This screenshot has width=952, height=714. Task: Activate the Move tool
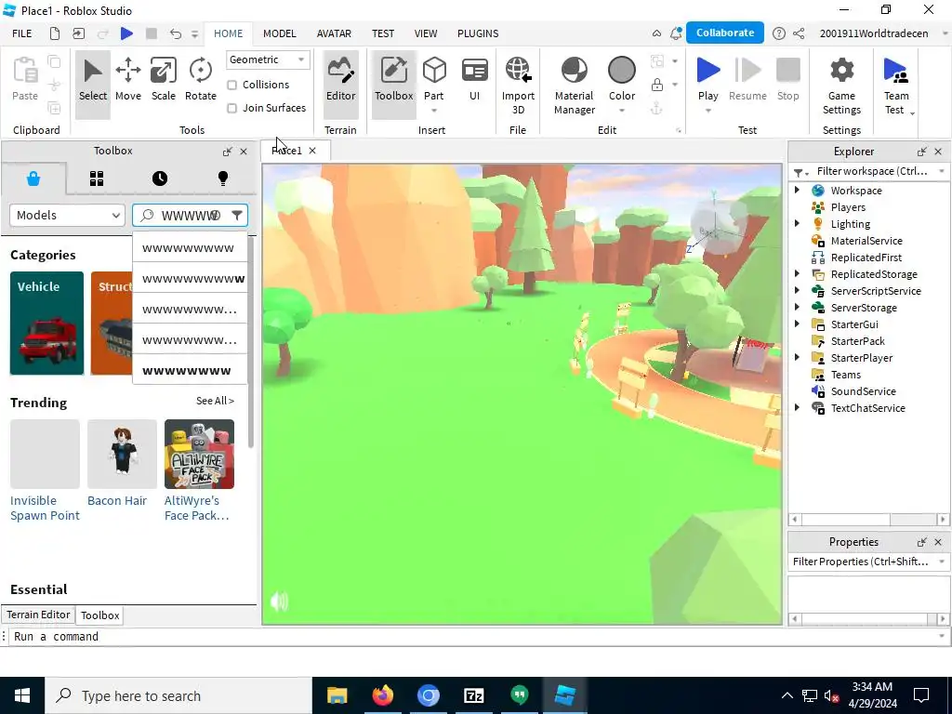128,80
